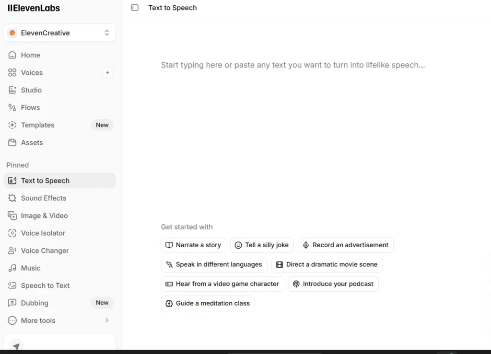Screen dimensions: 491x354
Task: Click the More tools ellipsis icon
Action: 12,320
